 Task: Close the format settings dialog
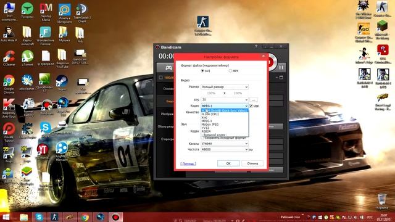tap(264, 56)
